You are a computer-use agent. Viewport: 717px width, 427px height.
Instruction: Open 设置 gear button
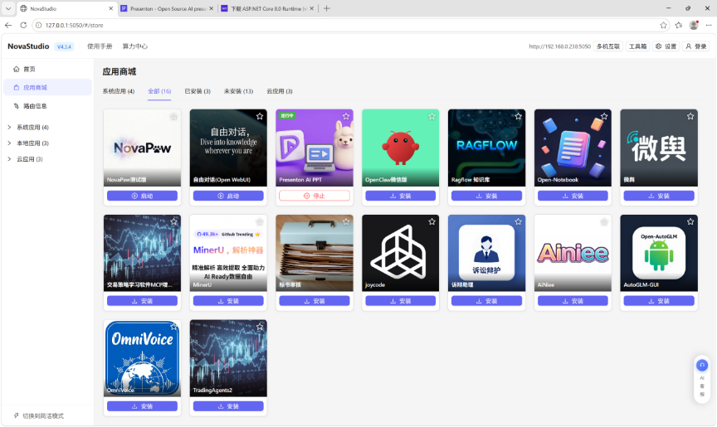coord(666,46)
